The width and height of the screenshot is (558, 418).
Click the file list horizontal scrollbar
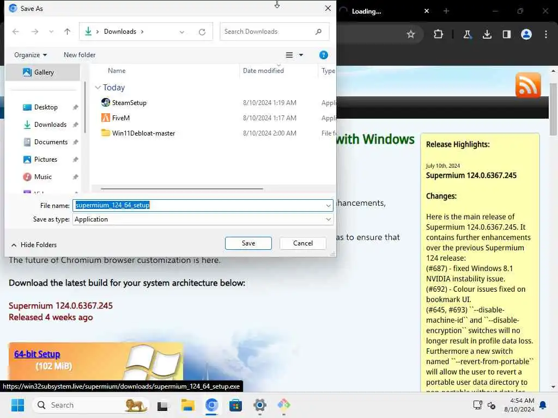(182, 189)
